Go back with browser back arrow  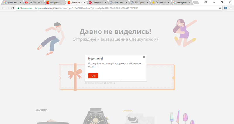(3, 8)
